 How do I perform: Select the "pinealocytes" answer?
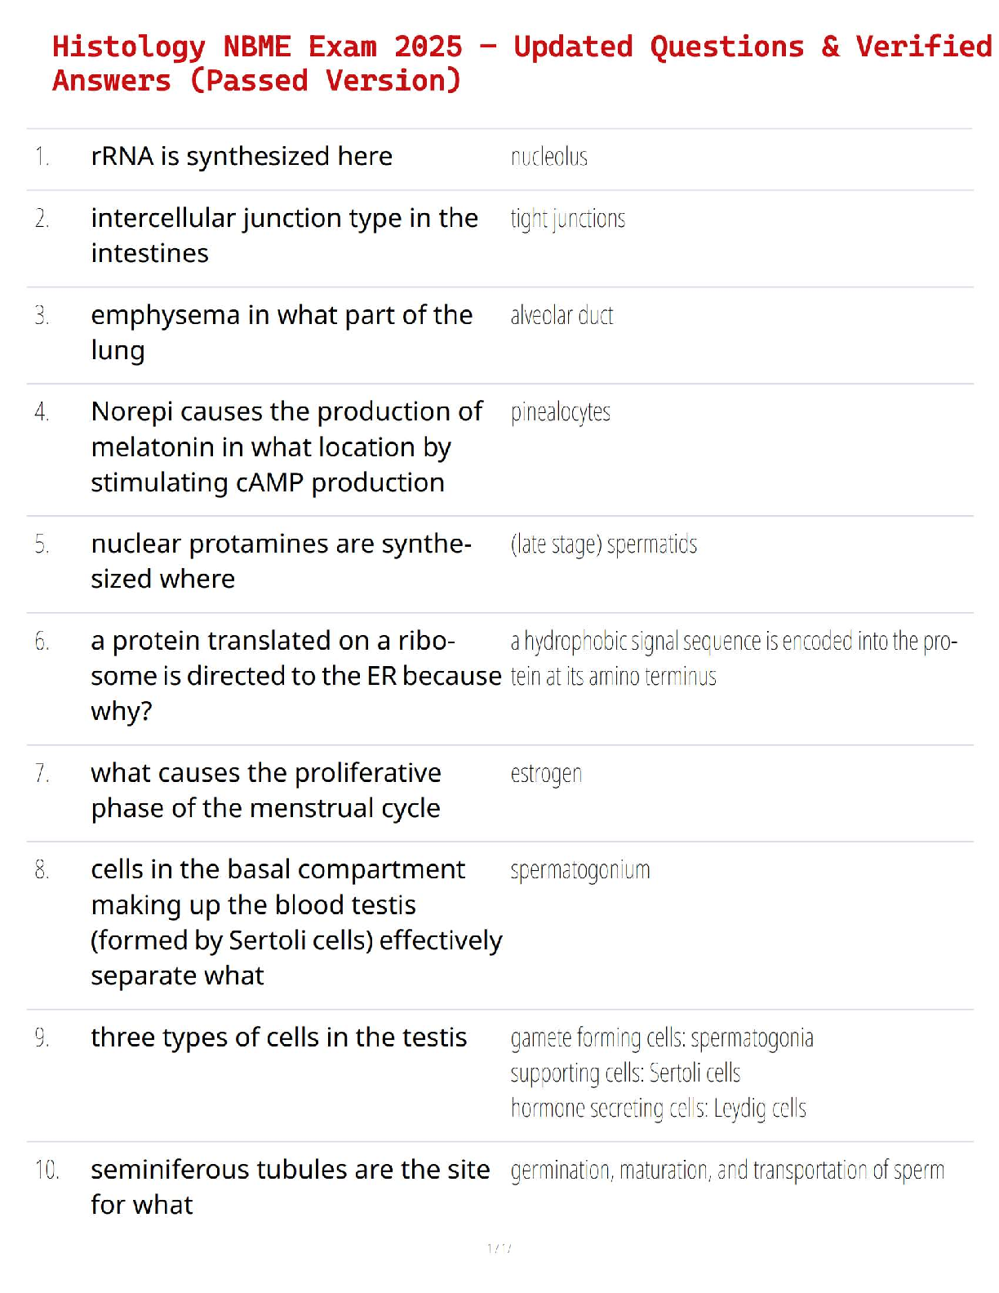[560, 412]
